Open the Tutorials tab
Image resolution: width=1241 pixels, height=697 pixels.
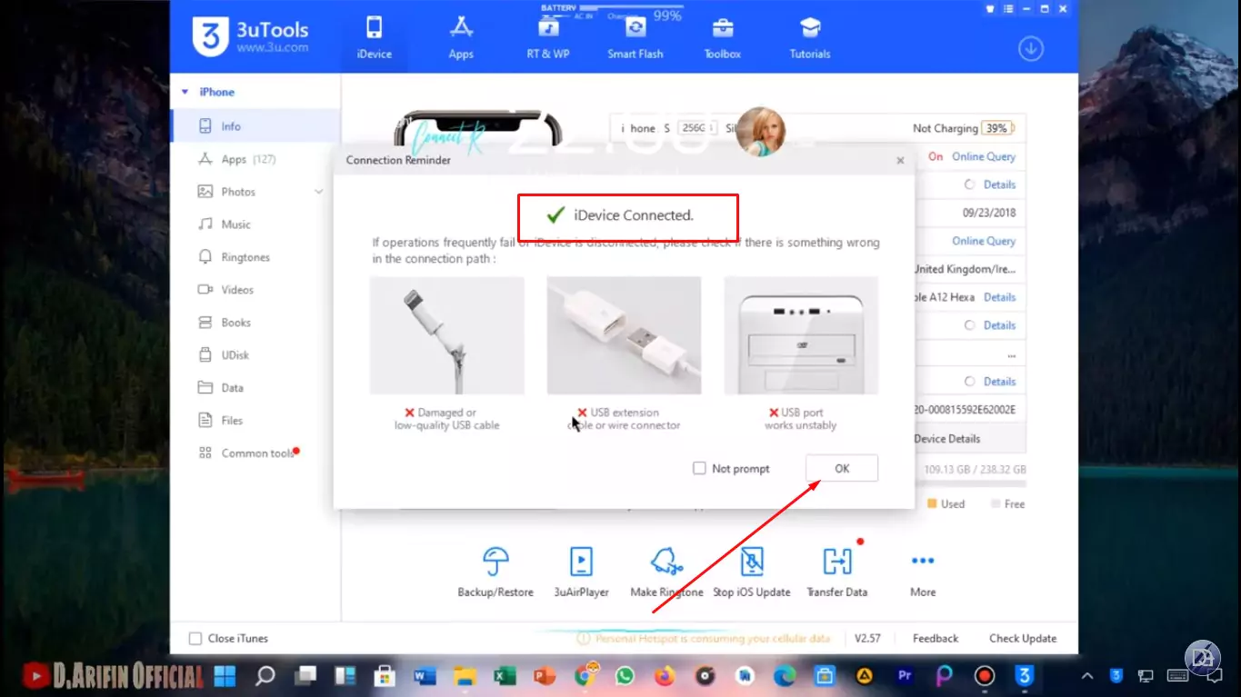click(x=810, y=37)
